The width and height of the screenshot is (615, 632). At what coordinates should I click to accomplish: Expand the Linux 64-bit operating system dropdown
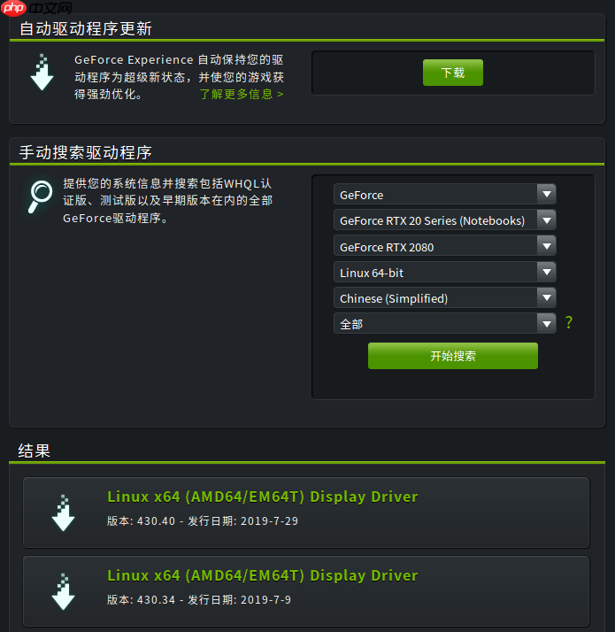click(x=445, y=272)
